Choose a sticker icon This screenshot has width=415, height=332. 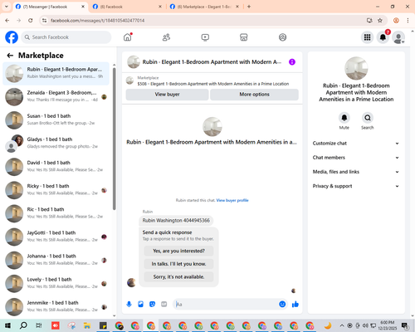(152, 305)
